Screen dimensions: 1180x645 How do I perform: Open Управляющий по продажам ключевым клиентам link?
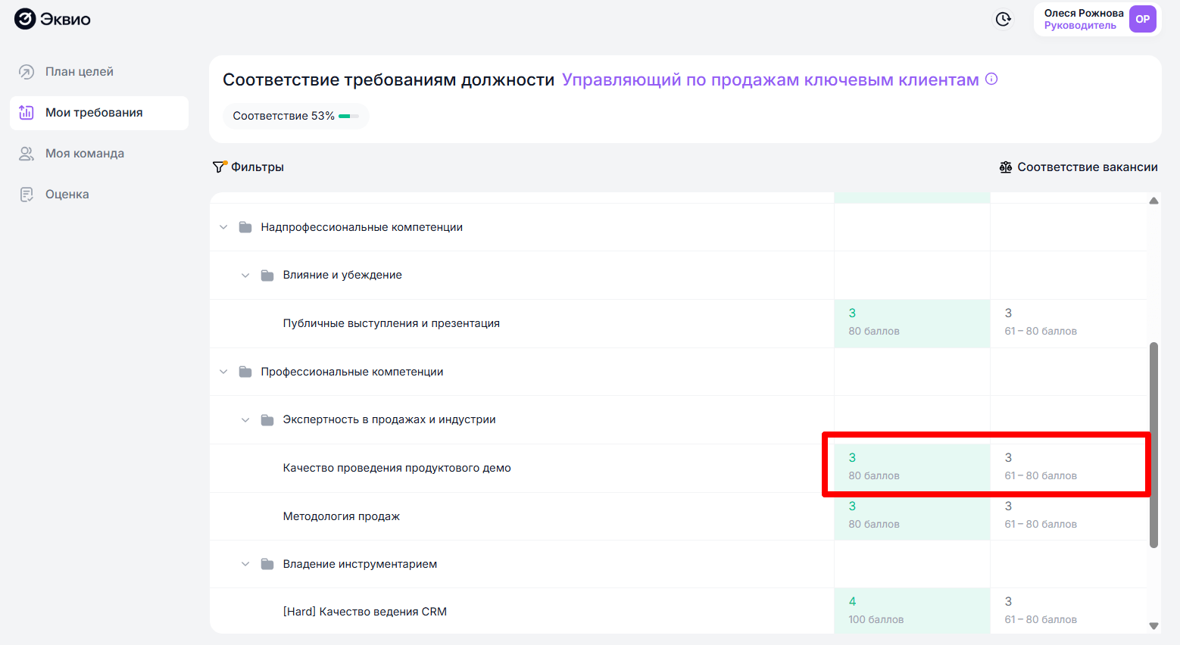pyautogui.click(x=770, y=79)
